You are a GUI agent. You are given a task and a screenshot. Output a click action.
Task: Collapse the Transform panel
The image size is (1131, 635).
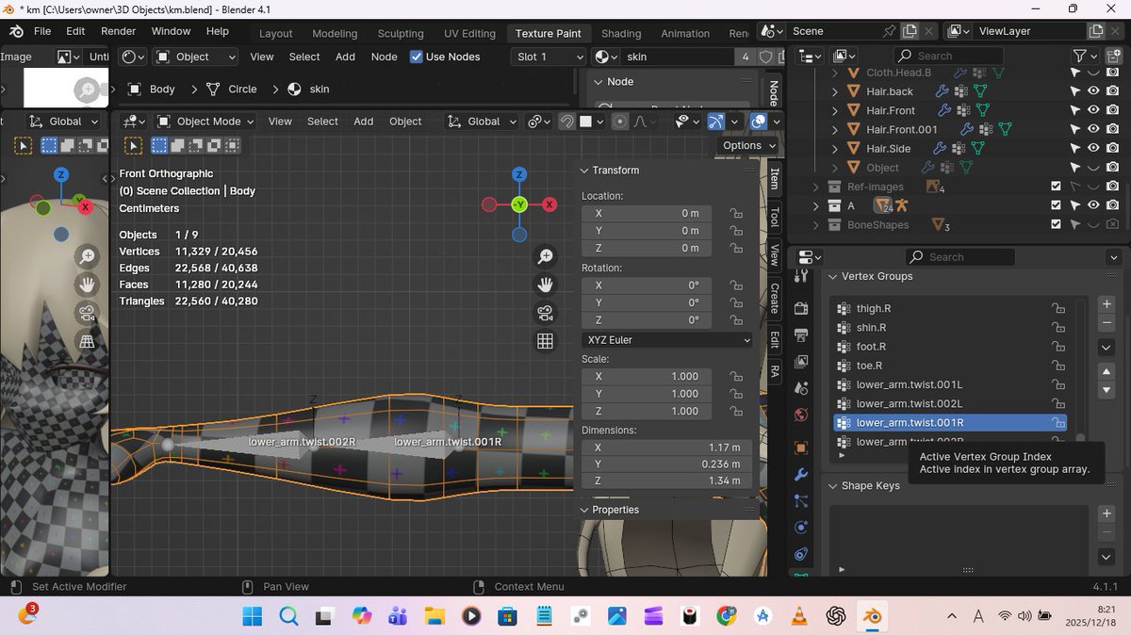pos(583,171)
